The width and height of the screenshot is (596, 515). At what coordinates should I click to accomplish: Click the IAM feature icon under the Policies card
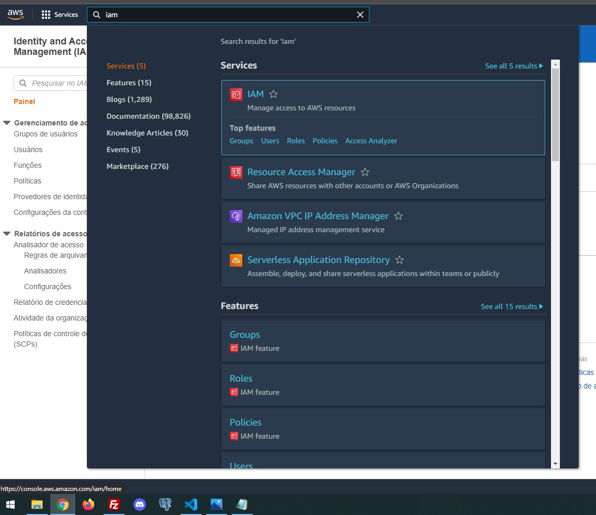click(x=234, y=436)
